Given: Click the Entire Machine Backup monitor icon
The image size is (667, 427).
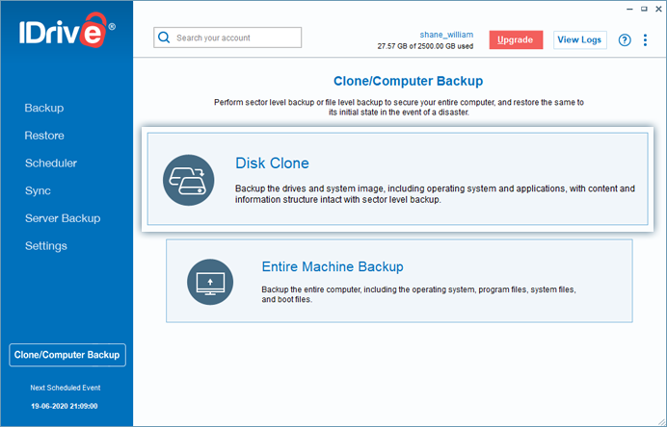Looking at the screenshot, I should click(210, 282).
